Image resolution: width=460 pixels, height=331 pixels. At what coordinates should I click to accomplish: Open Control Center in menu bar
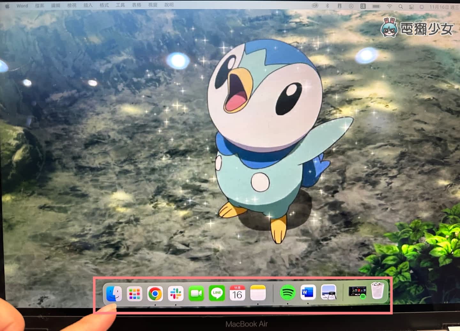pyautogui.click(x=411, y=7)
